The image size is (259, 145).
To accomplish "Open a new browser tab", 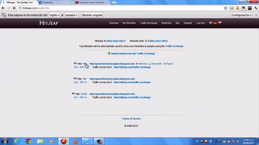I will coord(114,3).
